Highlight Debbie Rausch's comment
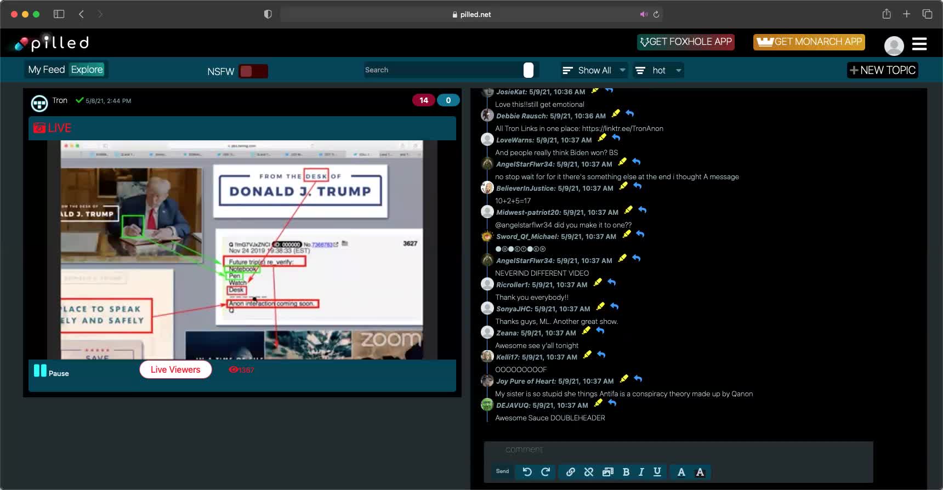Viewport: 943px width, 490px height. pos(616,113)
